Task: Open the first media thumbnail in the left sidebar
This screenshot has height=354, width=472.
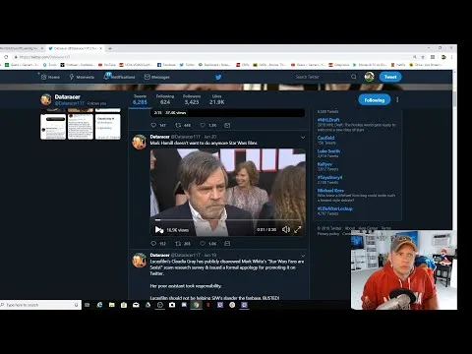Action: click(53, 127)
